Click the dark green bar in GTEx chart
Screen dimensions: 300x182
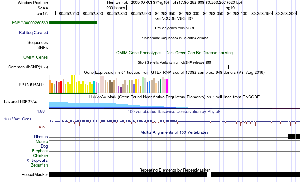point(161,86)
